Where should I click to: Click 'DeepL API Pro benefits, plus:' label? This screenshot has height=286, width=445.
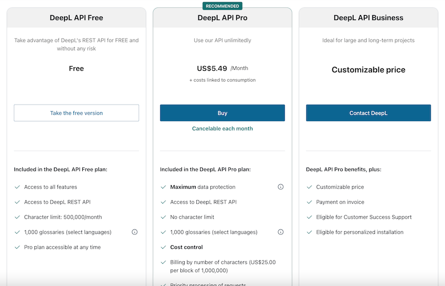[343, 169]
